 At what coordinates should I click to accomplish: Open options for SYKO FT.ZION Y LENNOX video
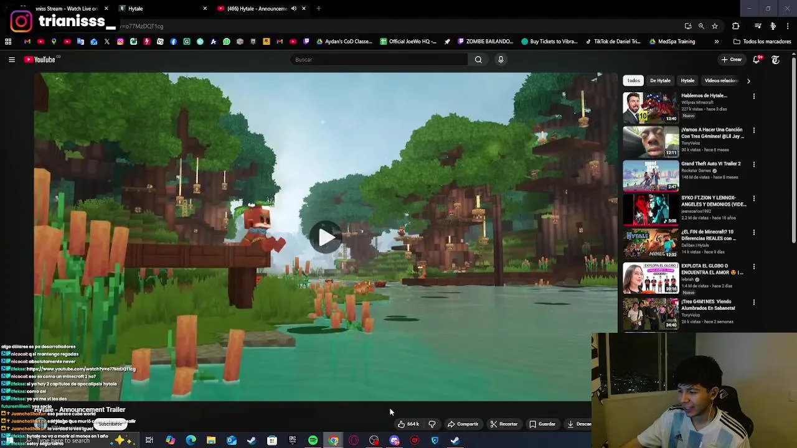[754, 198]
